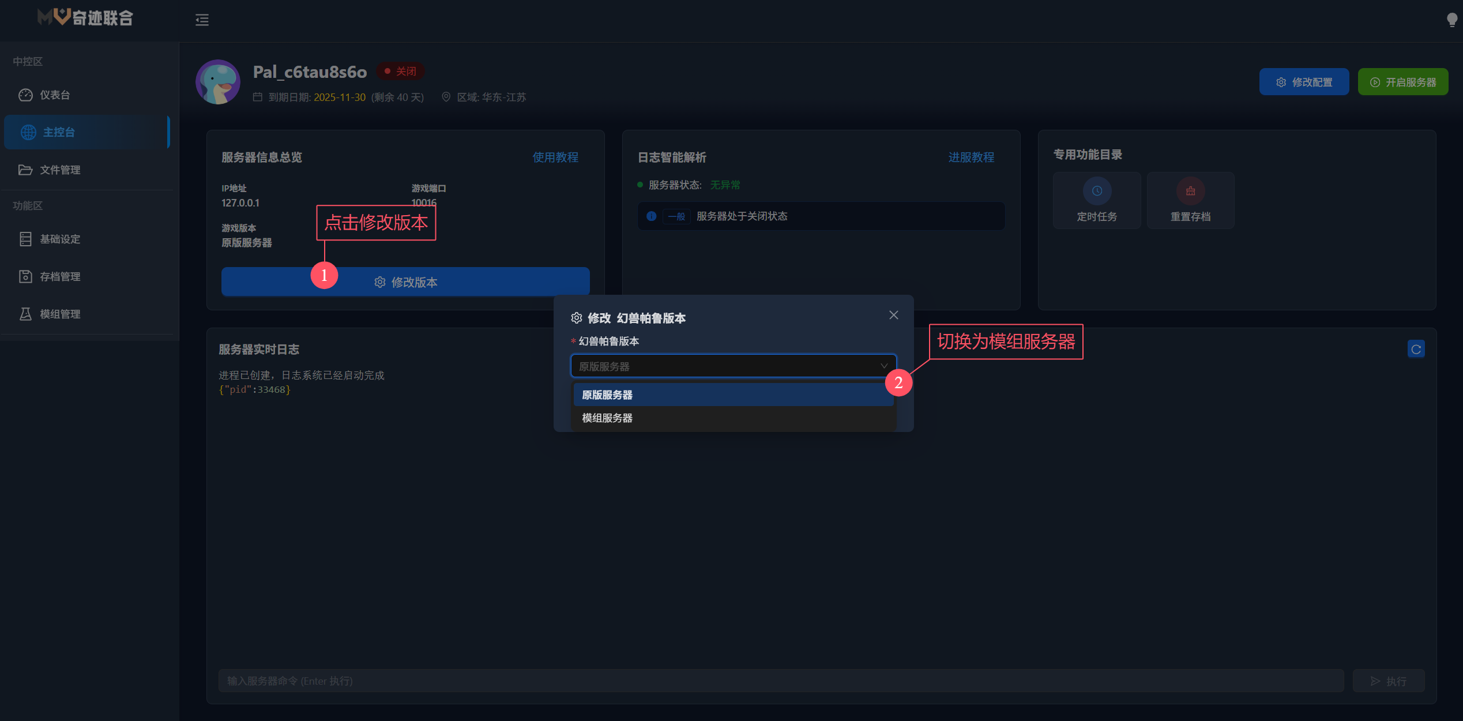Image resolution: width=1463 pixels, height=721 pixels.
Task: Select 模组服务器 option in dropdown
Action: (x=734, y=418)
